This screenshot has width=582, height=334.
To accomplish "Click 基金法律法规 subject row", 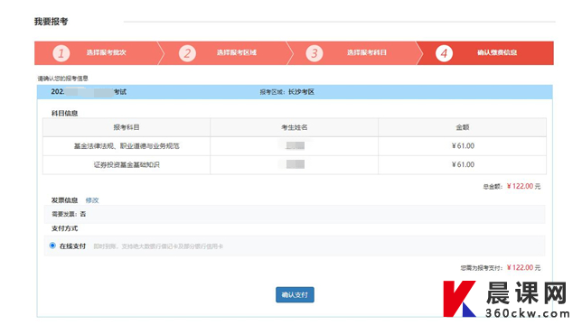I will click(x=295, y=146).
